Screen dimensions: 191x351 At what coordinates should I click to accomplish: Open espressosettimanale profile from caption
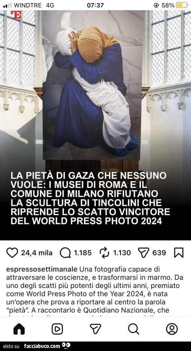point(42,269)
